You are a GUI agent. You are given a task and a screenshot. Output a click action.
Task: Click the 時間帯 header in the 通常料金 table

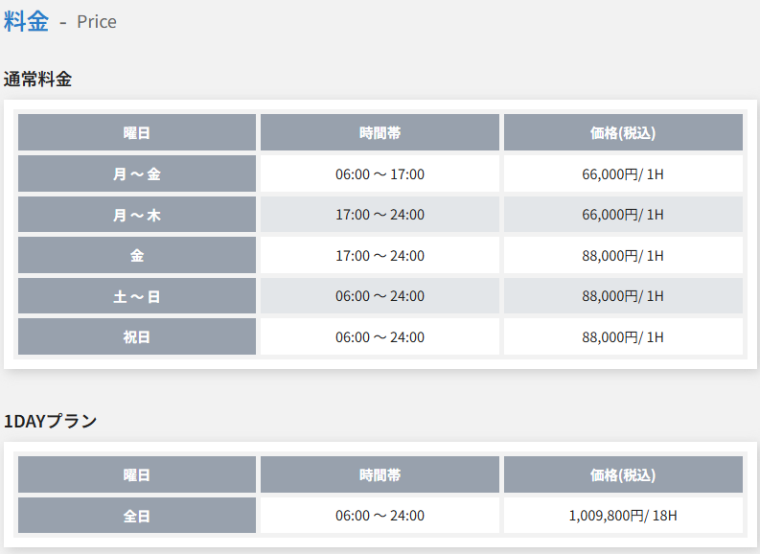click(x=380, y=132)
